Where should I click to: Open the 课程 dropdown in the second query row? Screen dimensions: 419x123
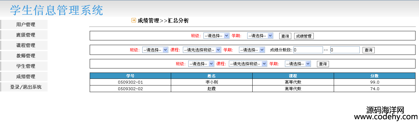click(202, 50)
